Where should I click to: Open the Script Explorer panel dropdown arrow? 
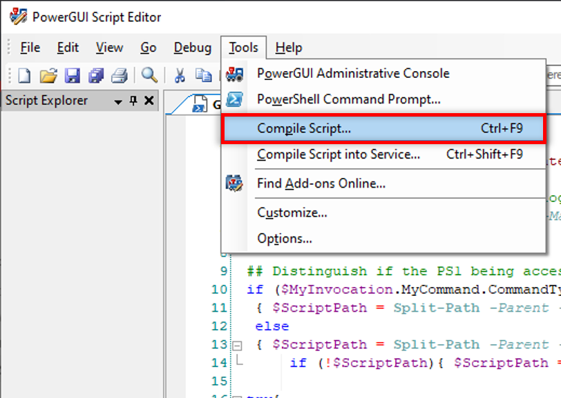click(x=118, y=102)
